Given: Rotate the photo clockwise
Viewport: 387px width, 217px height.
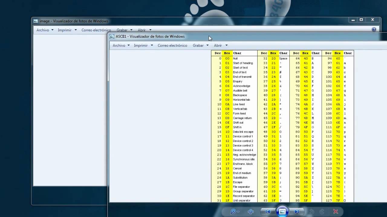Looking at the screenshot, I should point(322,212).
